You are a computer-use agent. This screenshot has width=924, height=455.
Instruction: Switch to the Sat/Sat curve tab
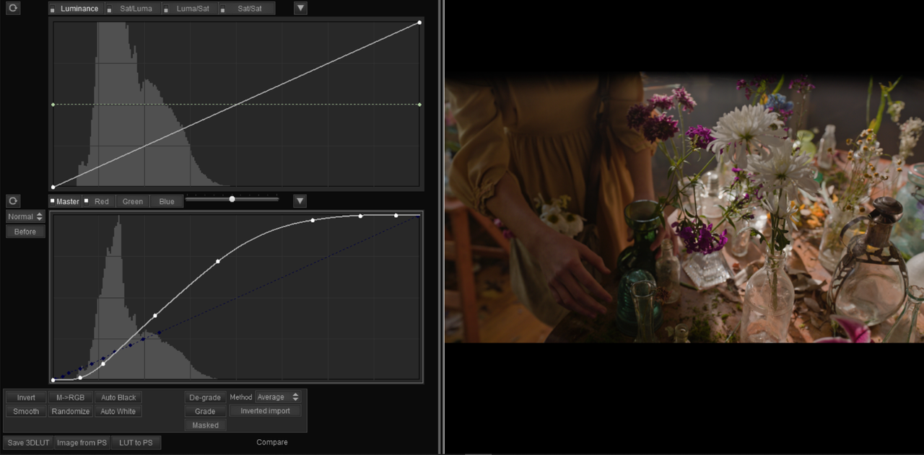[247, 9]
